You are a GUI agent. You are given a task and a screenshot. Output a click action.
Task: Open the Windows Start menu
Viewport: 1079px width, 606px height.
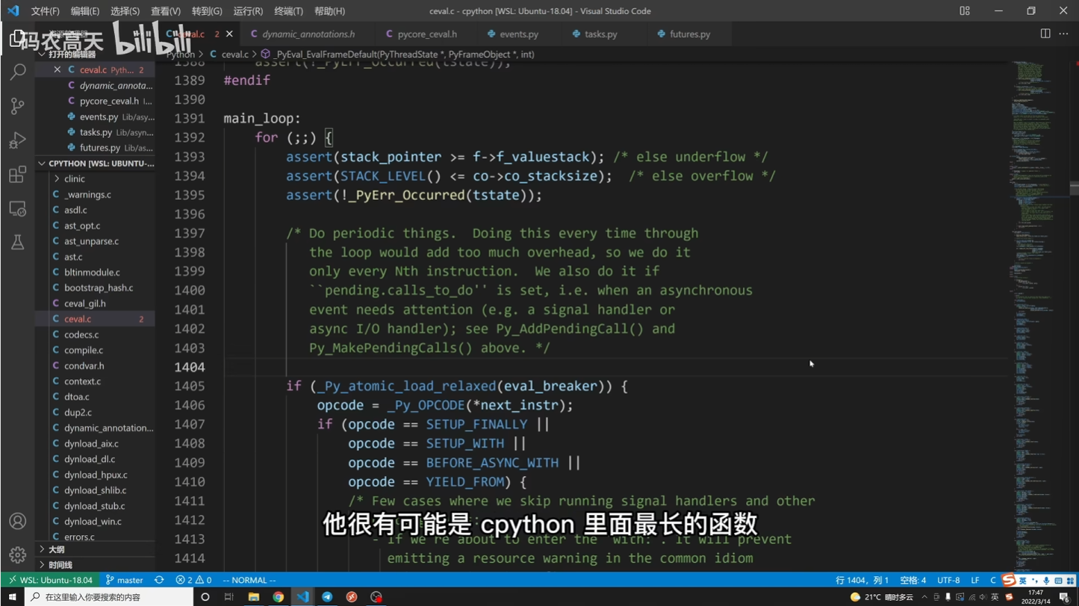12,597
